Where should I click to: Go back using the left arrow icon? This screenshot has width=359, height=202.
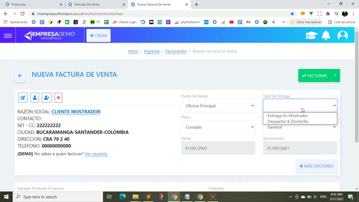pos(20,76)
